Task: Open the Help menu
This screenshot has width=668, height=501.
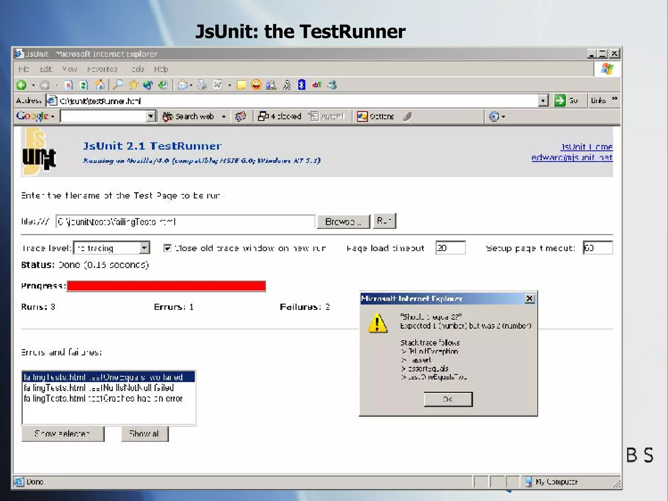Action: pos(161,69)
